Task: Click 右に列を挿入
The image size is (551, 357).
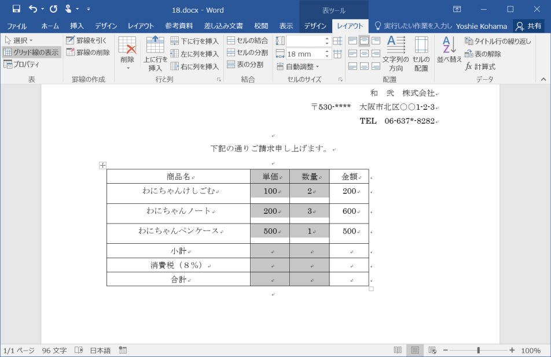Action: click(x=194, y=66)
